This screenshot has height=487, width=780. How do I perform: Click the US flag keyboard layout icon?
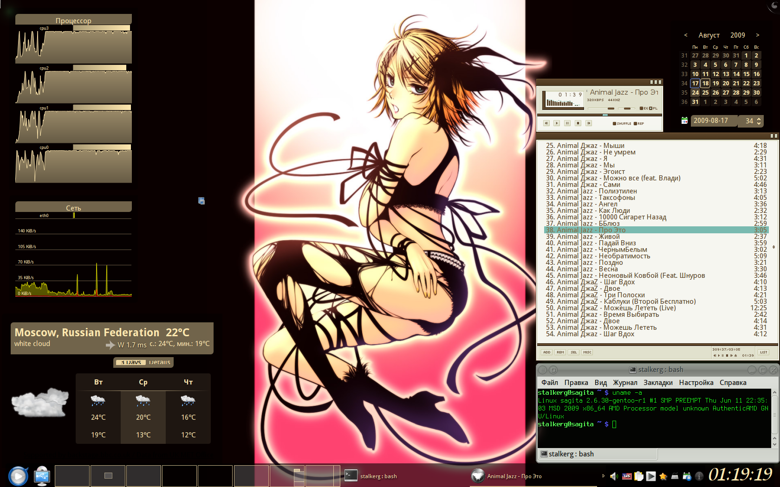point(627,476)
